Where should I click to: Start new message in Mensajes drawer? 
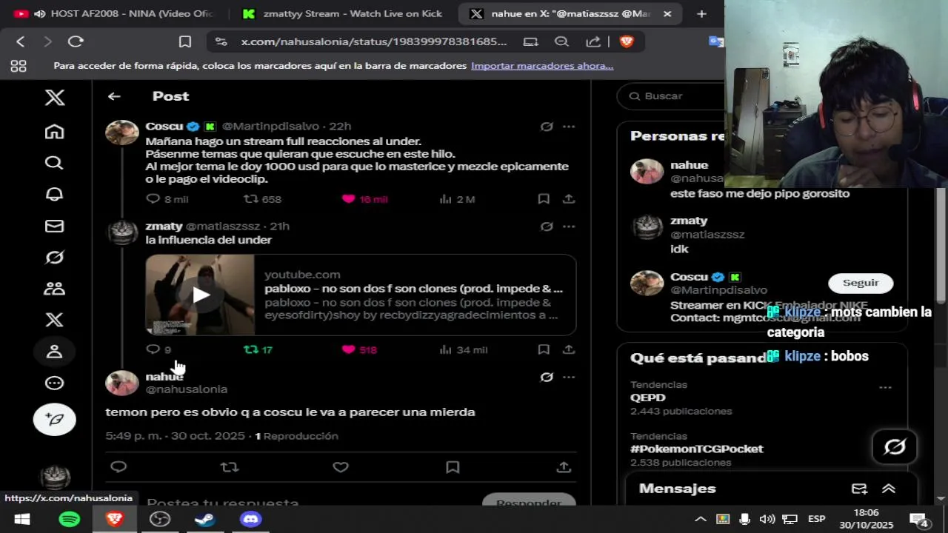tap(859, 489)
